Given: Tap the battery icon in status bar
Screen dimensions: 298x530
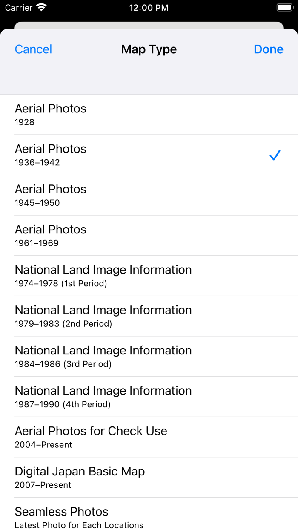Looking at the screenshot, I should coord(284,8).
